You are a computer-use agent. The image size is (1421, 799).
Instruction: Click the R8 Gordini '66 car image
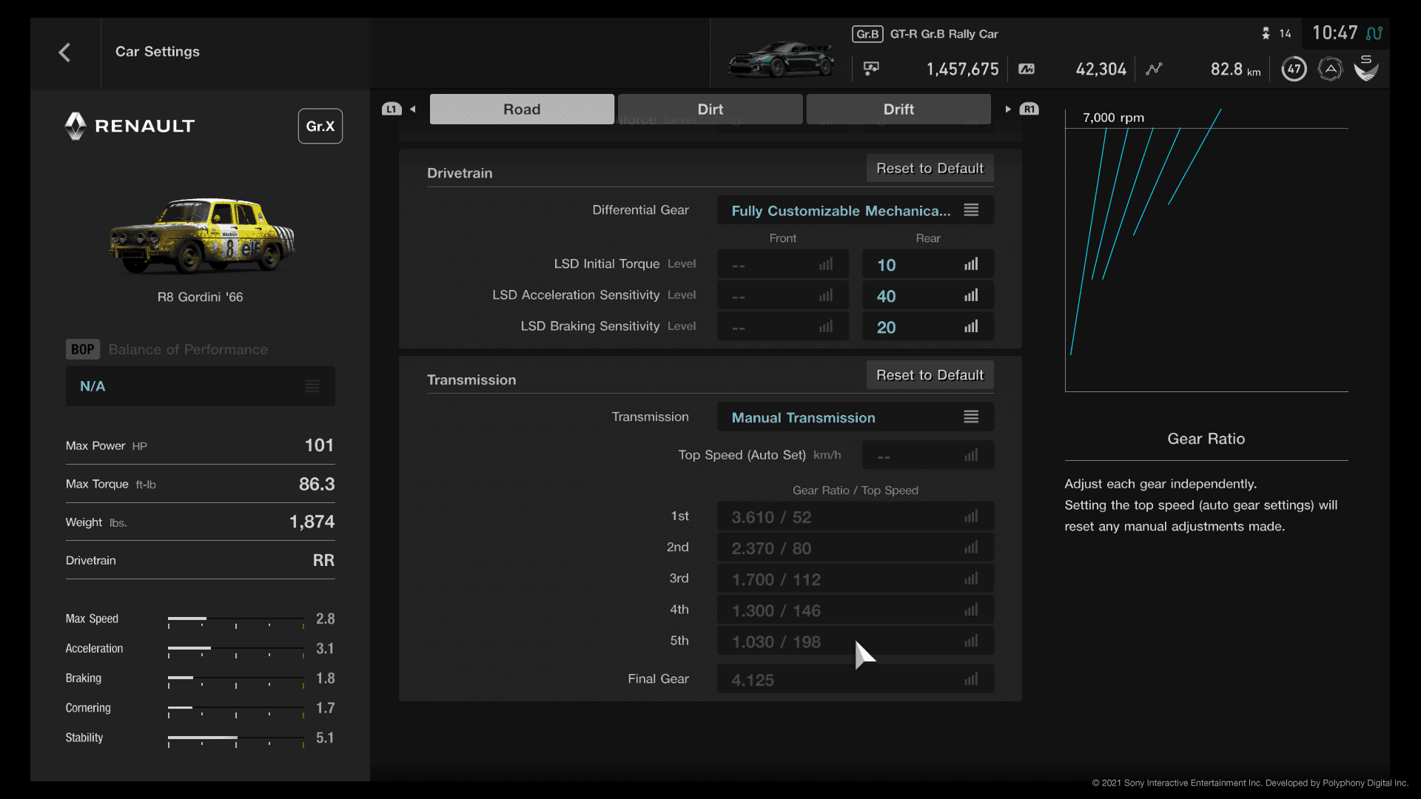(x=201, y=236)
